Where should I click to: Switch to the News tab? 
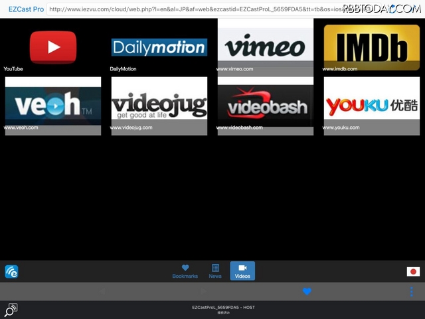click(x=215, y=271)
